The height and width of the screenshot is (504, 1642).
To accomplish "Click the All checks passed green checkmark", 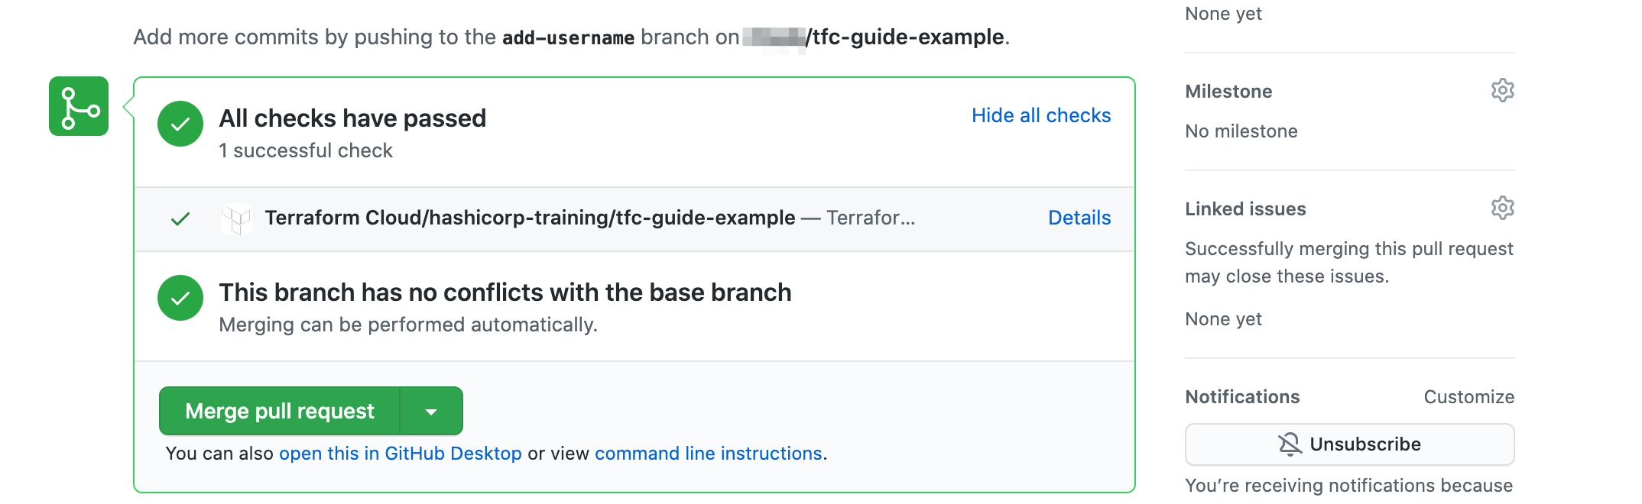I will click(180, 124).
